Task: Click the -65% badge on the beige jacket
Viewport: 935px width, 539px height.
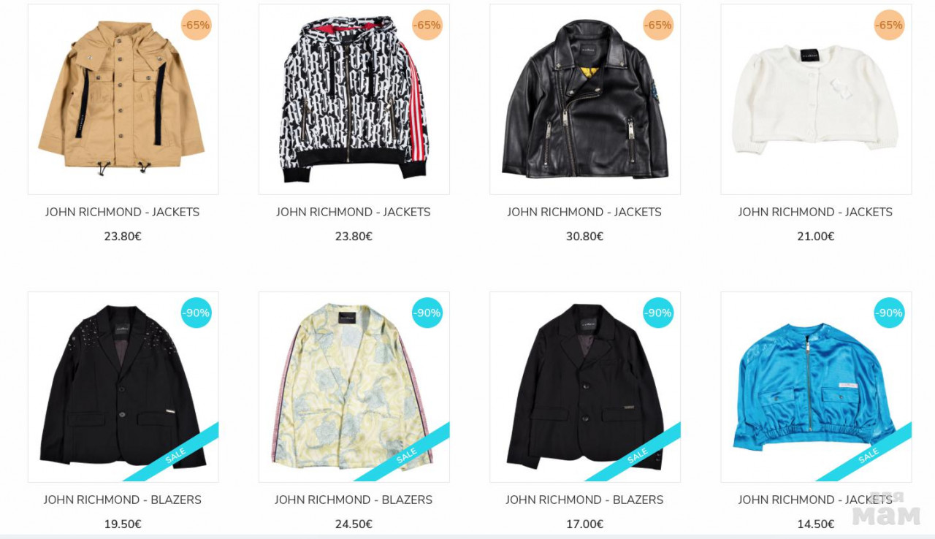Action: [196, 25]
